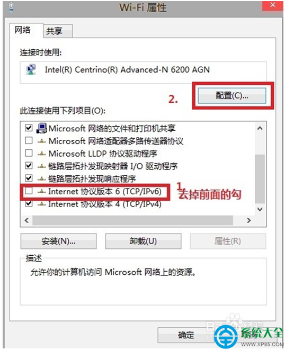The image size is (285, 350).
Task: Click the Intel Centrino network adapter icon
Action: tap(31, 70)
